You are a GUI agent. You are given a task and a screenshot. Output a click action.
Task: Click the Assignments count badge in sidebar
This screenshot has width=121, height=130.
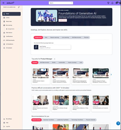[19, 29]
